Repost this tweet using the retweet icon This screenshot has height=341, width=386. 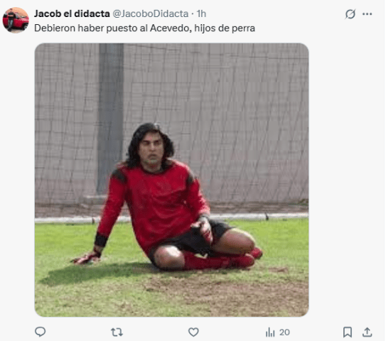click(x=117, y=332)
